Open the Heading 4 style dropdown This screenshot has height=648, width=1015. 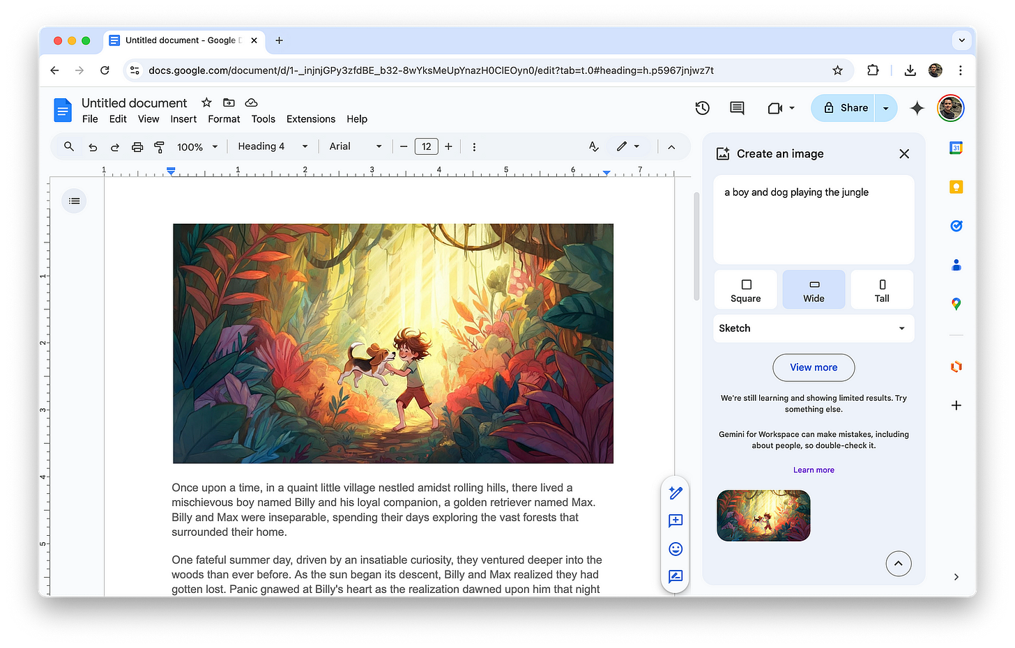click(273, 146)
